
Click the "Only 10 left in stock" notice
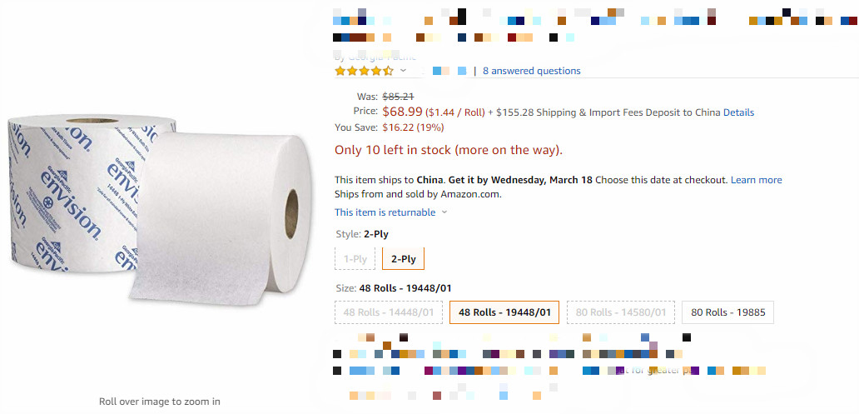449,151
